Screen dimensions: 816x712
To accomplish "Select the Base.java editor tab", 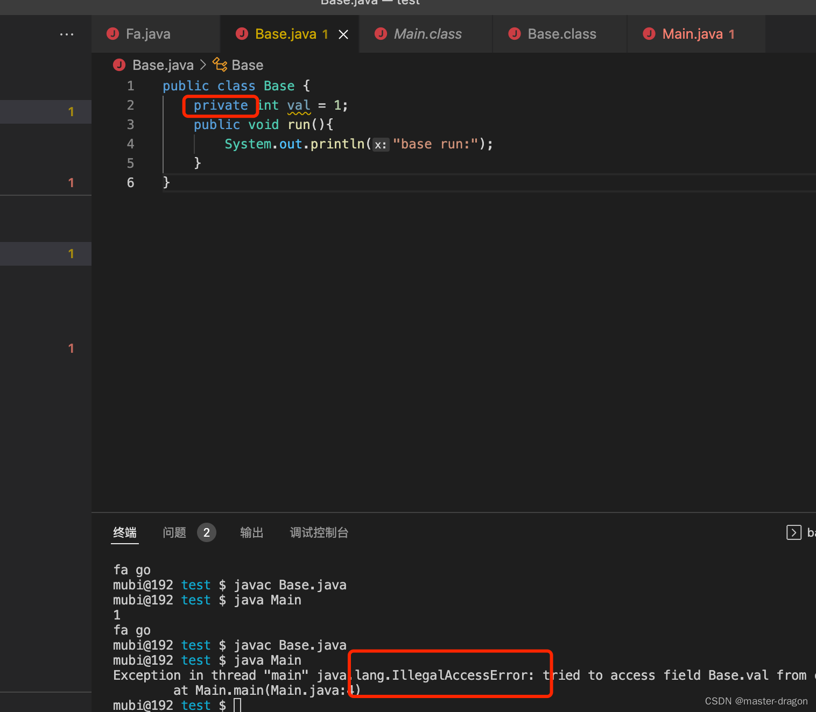I will [x=290, y=34].
